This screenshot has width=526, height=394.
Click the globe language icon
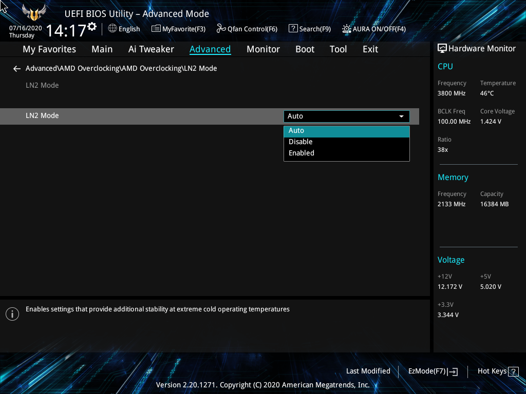click(112, 29)
